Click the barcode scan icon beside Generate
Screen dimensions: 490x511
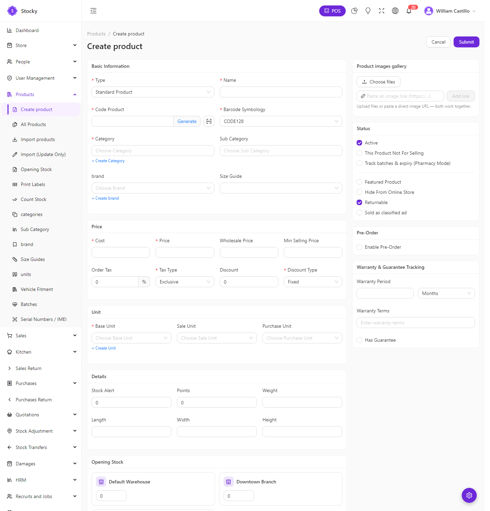(209, 121)
